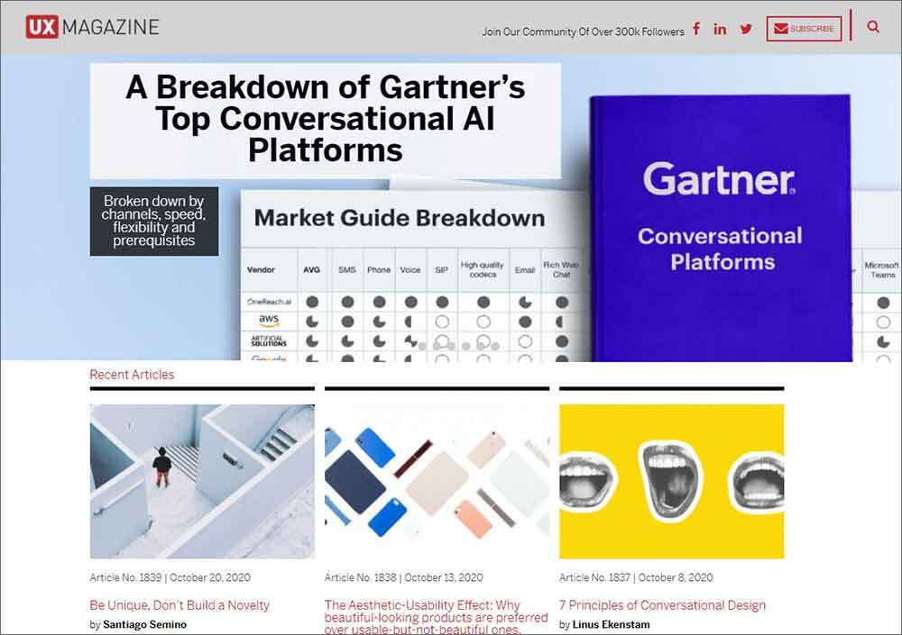This screenshot has width=902, height=635.
Task: Click the magnifying glass search icon
Action: [873, 27]
